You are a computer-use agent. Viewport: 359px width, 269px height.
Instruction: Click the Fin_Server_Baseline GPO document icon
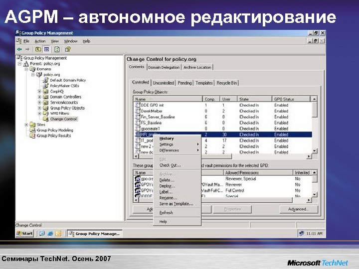(x=138, y=117)
